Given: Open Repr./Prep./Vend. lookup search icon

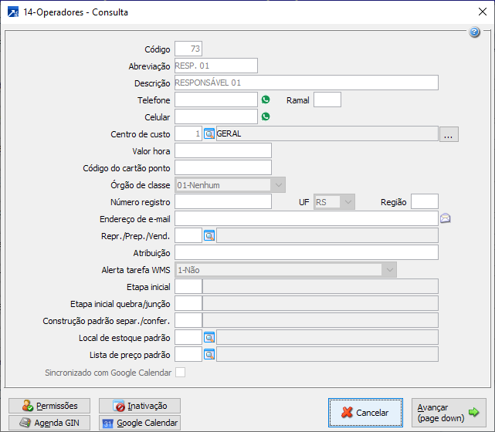Looking at the screenshot, I should click(209, 235).
